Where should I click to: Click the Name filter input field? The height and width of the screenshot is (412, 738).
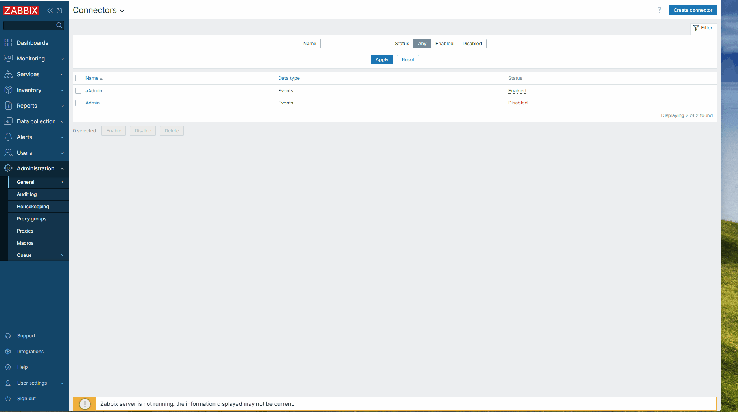[349, 44]
